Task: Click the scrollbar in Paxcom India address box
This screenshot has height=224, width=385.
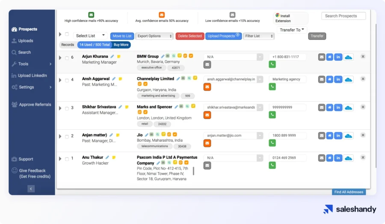Action: [193, 171]
